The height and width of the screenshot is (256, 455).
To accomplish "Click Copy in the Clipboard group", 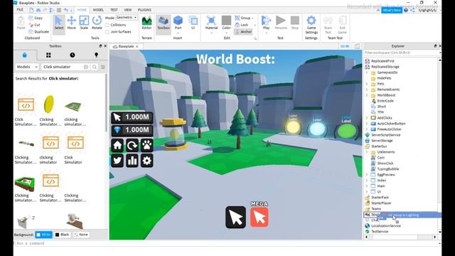I will (36, 18).
